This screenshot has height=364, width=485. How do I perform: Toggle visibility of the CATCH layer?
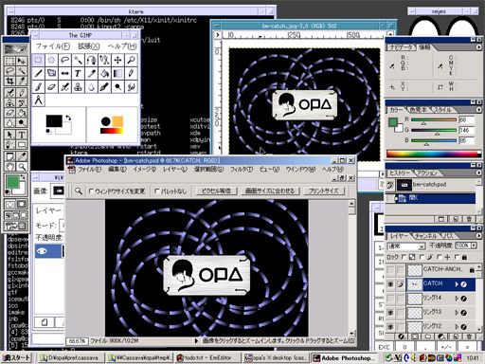pos(390,284)
